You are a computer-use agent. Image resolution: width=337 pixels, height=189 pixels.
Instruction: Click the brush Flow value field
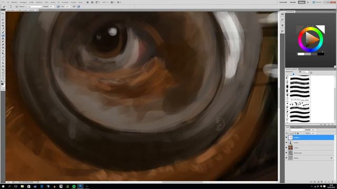point(68,7)
